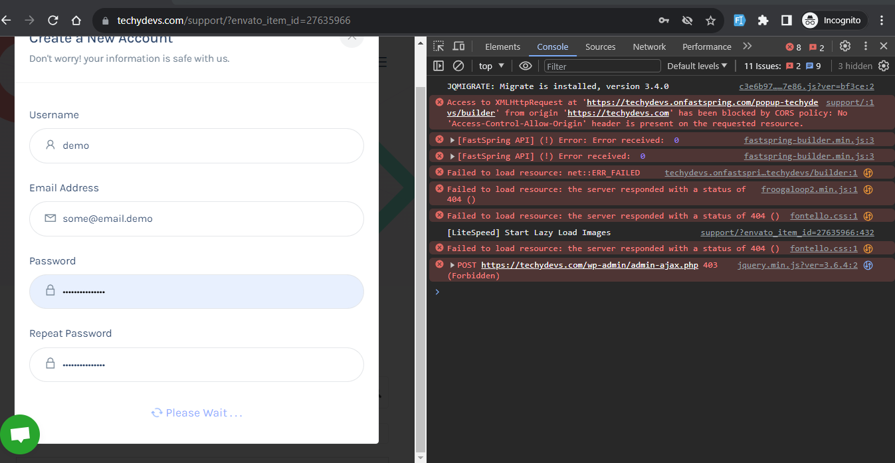Go to browser home page icon
The height and width of the screenshot is (463, 895).
(x=76, y=21)
